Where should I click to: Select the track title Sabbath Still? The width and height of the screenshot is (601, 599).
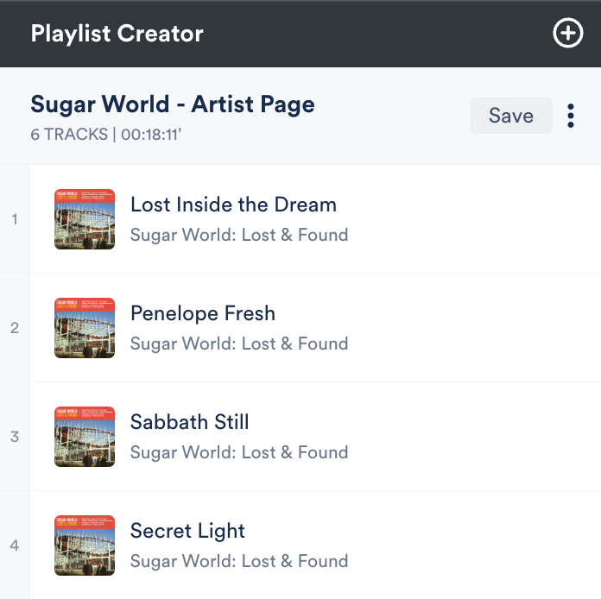click(x=190, y=422)
